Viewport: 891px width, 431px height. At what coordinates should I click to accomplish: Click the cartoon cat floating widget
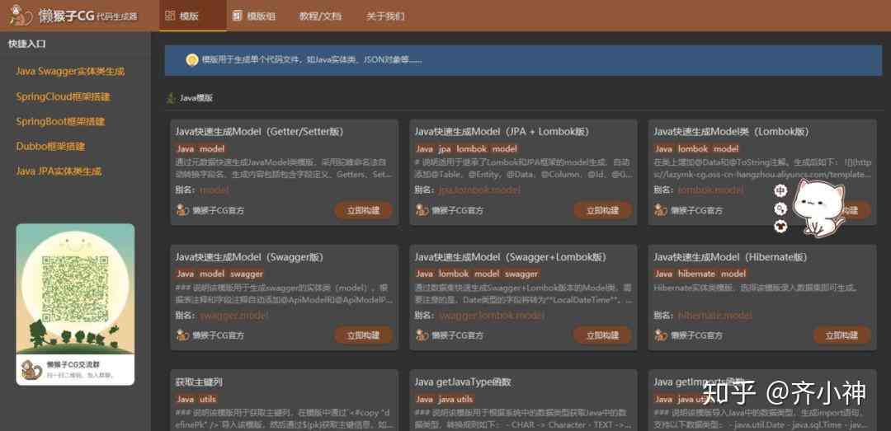(x=818, y=208)
